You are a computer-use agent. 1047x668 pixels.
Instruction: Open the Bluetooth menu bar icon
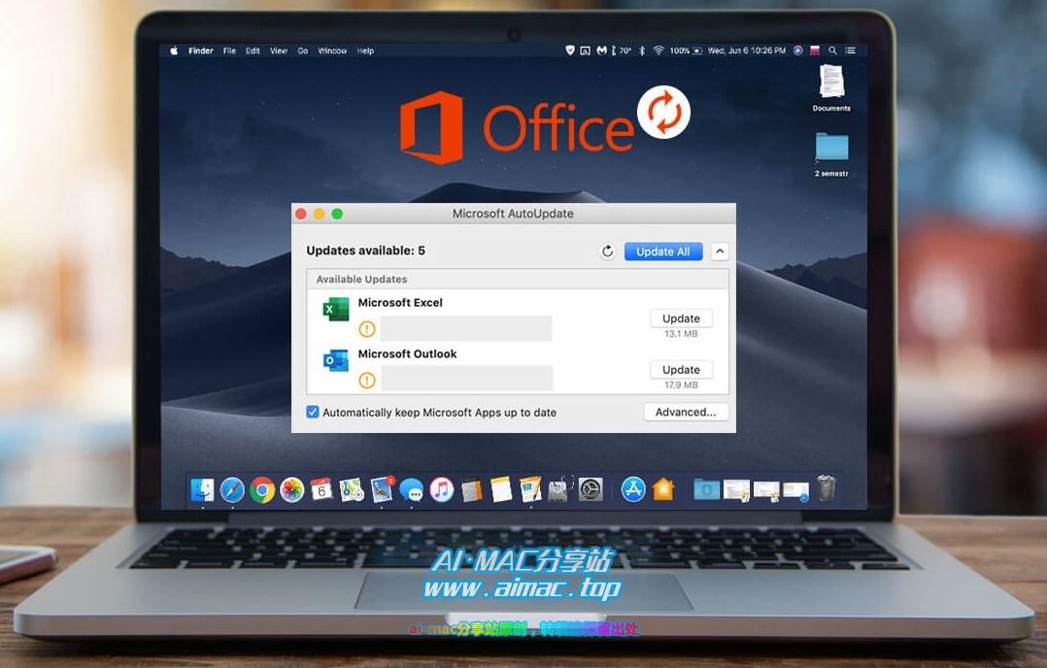[x=642, y=50]
